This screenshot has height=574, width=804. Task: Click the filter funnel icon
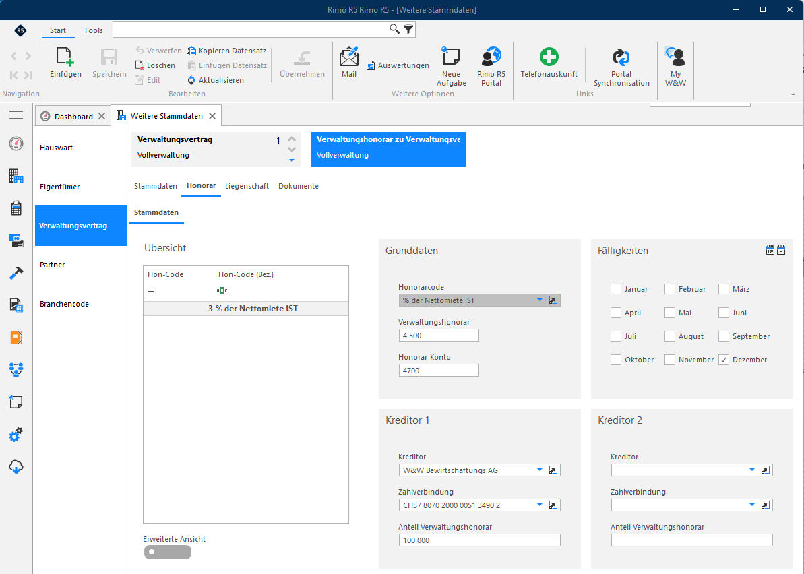408,29
